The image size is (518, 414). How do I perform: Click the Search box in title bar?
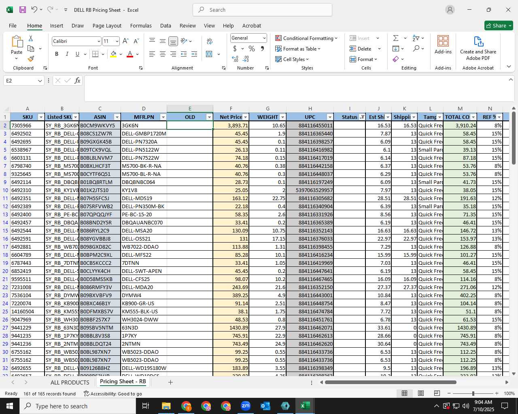tap(262, 10)
